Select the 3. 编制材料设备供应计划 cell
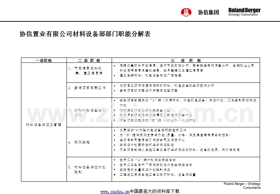The image size is (280, 194). tap(89, 113)
